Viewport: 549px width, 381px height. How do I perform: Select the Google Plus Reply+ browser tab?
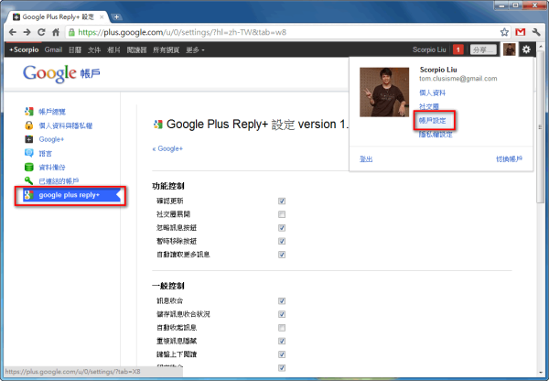(x=59, y=16)
